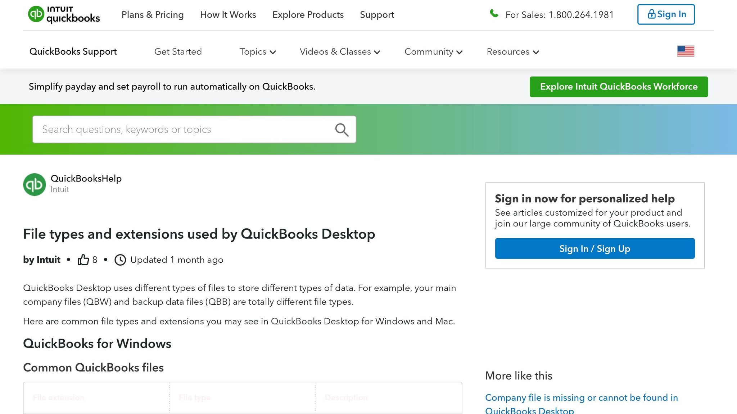Select the US flag country icon
This screenshot has width=737, height=414.
coord(686,51)
